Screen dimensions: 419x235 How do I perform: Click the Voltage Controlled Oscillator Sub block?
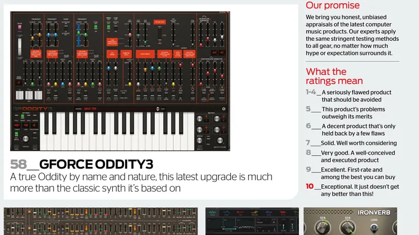click(36, 54)
